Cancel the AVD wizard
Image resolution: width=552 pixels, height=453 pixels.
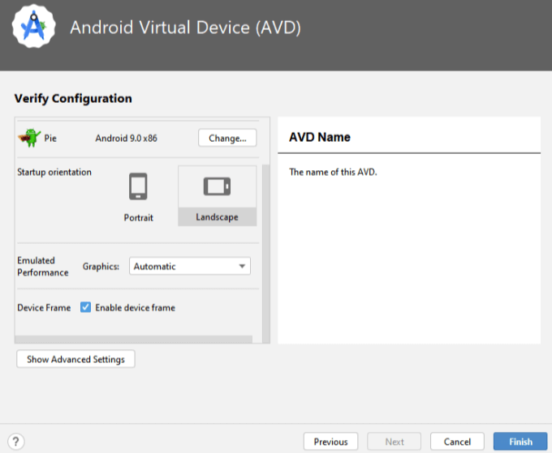[x=457, y=442]
